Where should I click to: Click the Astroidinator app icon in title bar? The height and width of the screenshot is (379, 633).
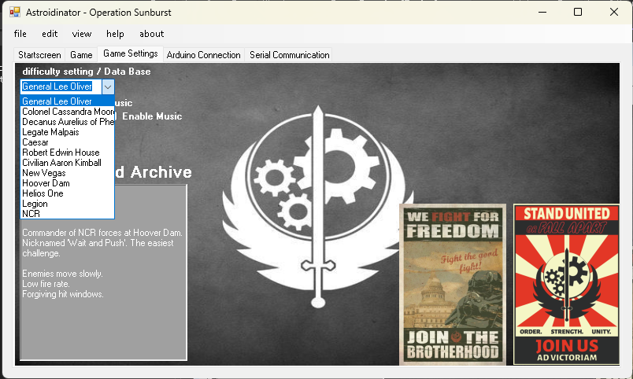pos(15,12)
